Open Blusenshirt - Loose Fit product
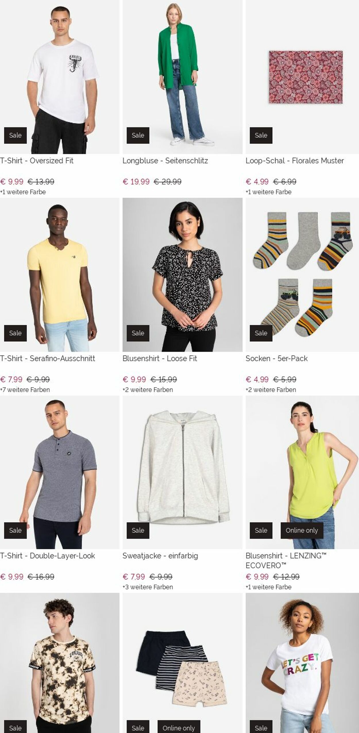Viewport: 359px width, 733px height. [160, 358]
